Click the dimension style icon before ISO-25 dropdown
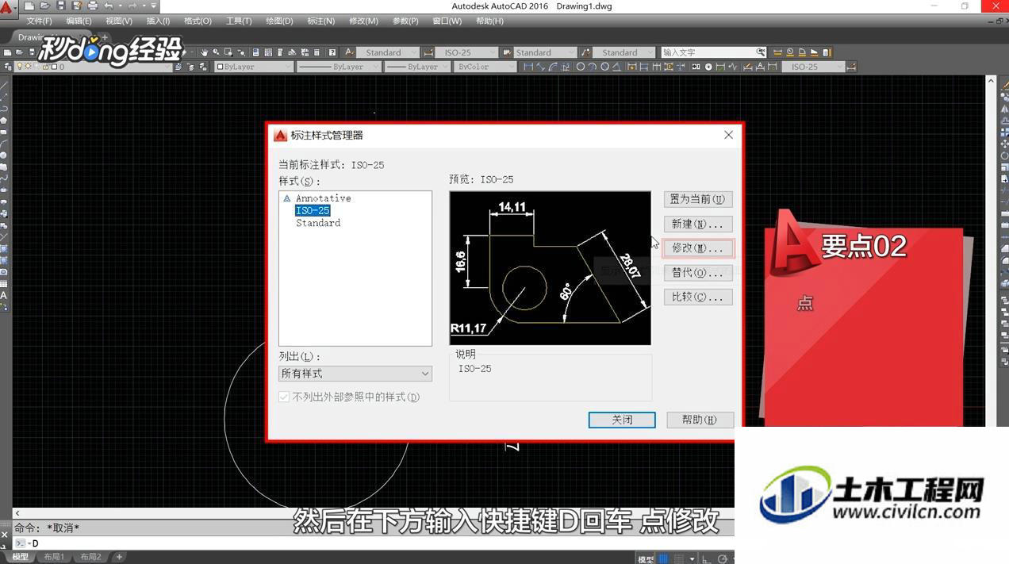 pos(428,52)
